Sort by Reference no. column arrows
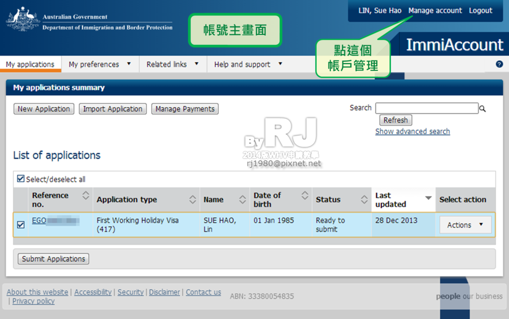This screenshot has width=509, height=319. pyautogui.click(x=85, y=195)
